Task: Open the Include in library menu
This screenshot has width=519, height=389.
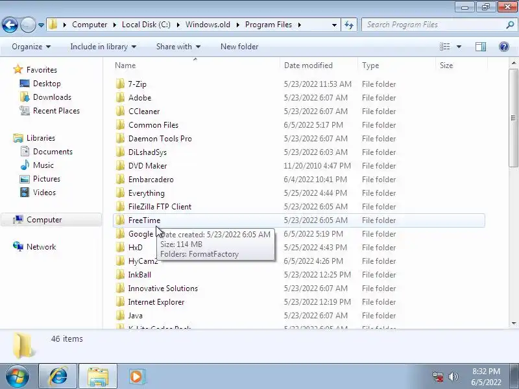Action: [103, 47]
